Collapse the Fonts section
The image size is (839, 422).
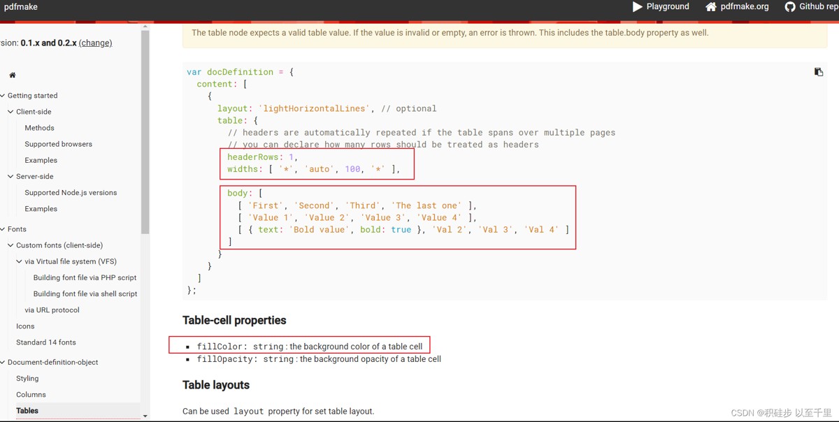click(3, 229)
